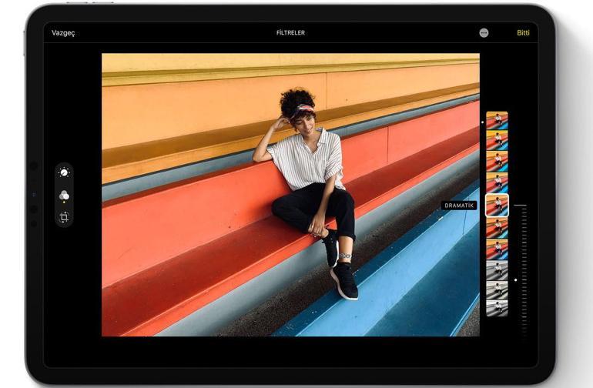Apply the first black-and-white filter thumbnail
Screen dimensions: 593x388
497,269
